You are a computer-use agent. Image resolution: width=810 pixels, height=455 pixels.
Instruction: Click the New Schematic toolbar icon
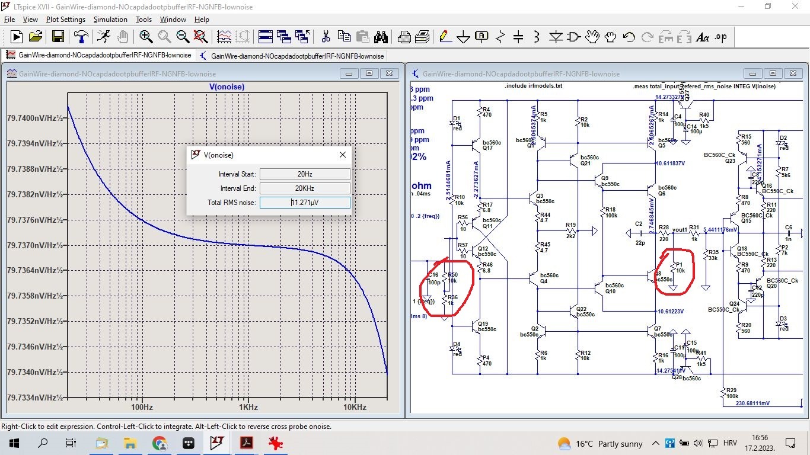(17, 37)
